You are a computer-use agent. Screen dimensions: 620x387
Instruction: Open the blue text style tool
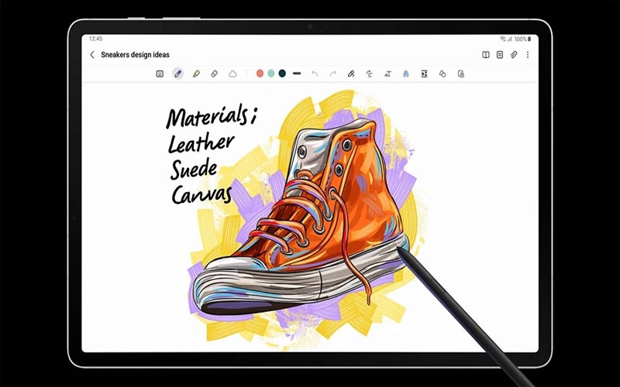point(405,74)
